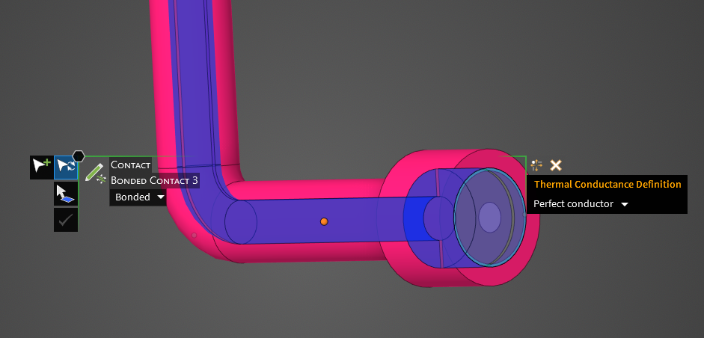Image resolution: width=704 pixels, height=338 pixels.
Task: Click the orange dot on the pipe
Action: [324, 221]
